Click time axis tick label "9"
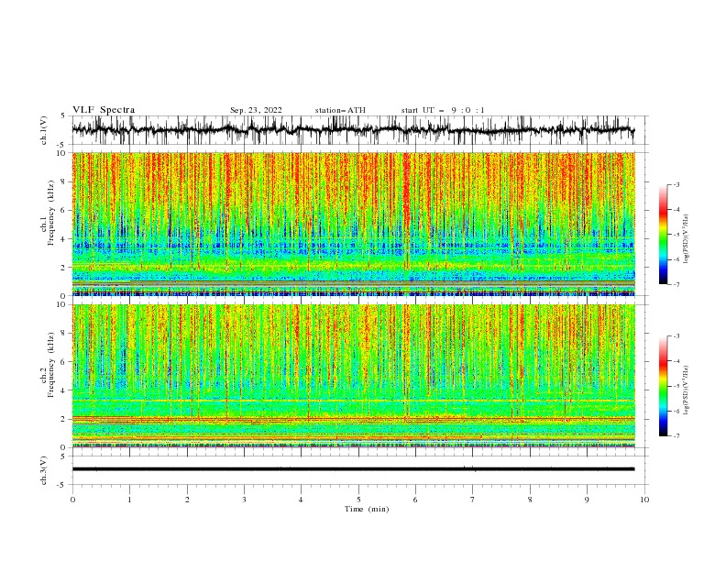The width and height of the screenshot is (726, 561). (587, 500)
